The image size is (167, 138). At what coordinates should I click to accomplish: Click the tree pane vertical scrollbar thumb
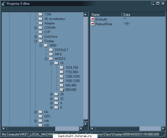86,120
